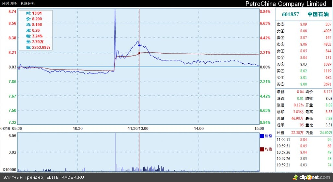Click stock code 601857
The height and width of the screenshot is (182, 333).
tap(290, 14)
